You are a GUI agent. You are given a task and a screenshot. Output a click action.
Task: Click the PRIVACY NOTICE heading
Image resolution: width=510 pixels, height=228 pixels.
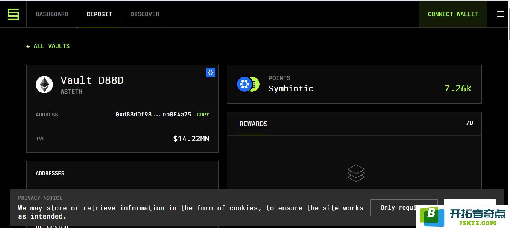(x=40, y=198)
